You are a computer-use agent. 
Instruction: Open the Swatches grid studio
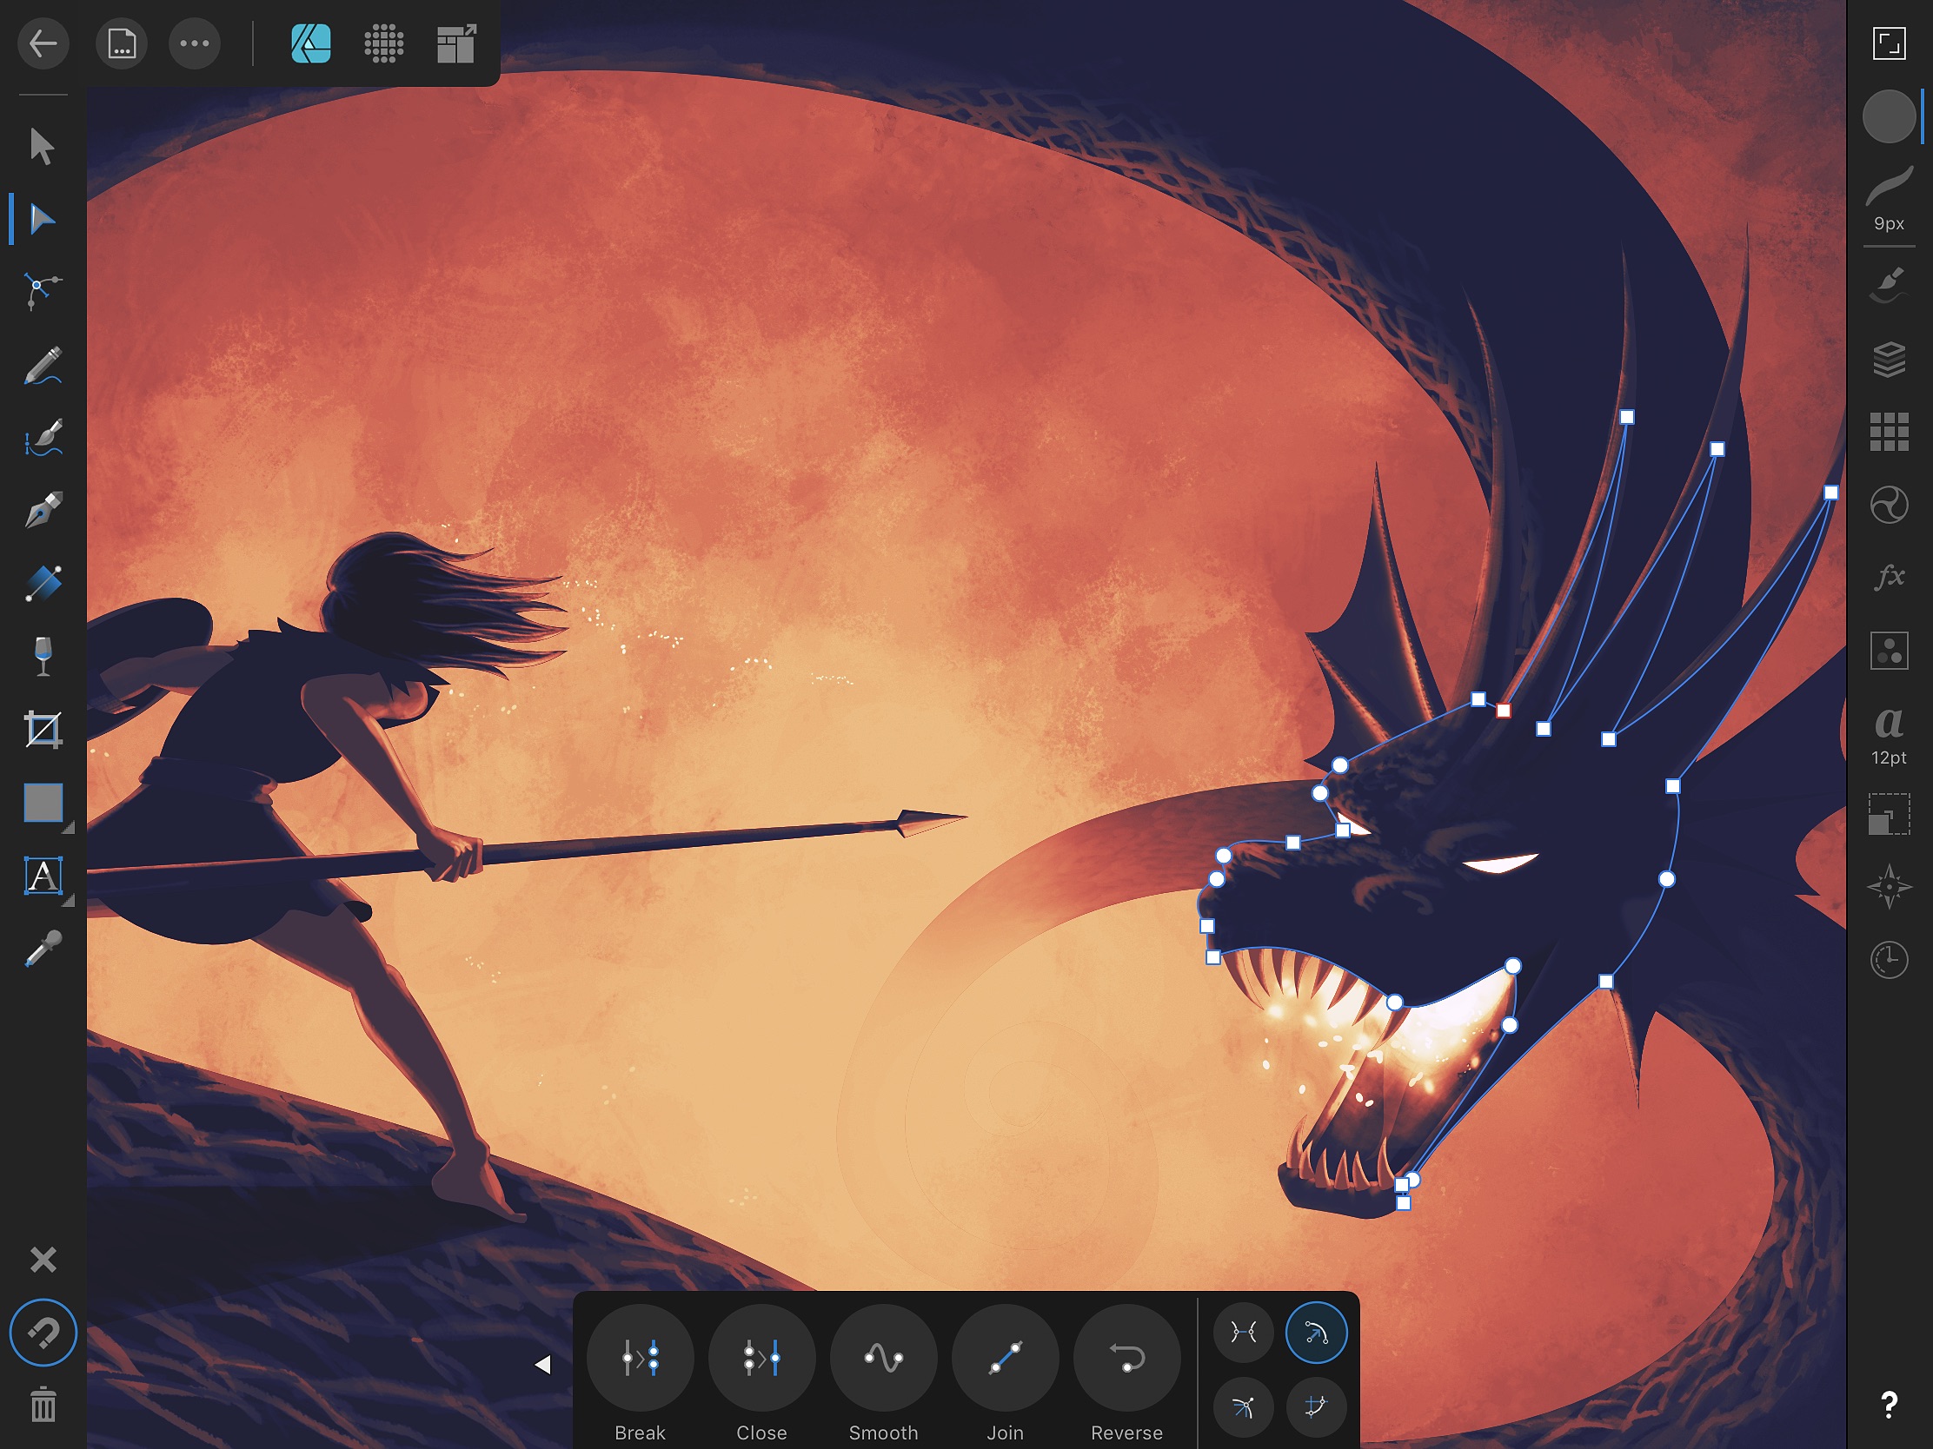(1889, 432)
